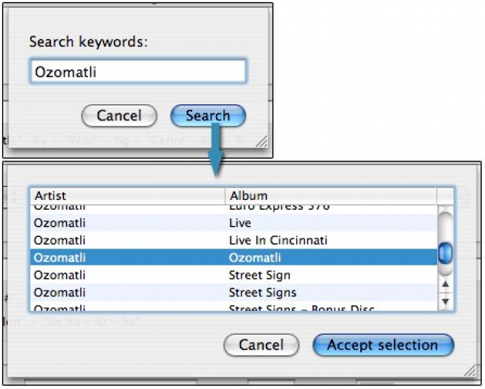Select the album row titled Live
This screenshot has height=389, width=485.
tap(234, 223)
